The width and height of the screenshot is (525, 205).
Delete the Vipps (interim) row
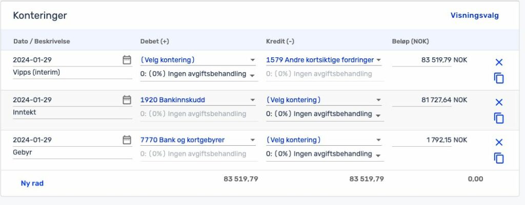pos(499,62)
